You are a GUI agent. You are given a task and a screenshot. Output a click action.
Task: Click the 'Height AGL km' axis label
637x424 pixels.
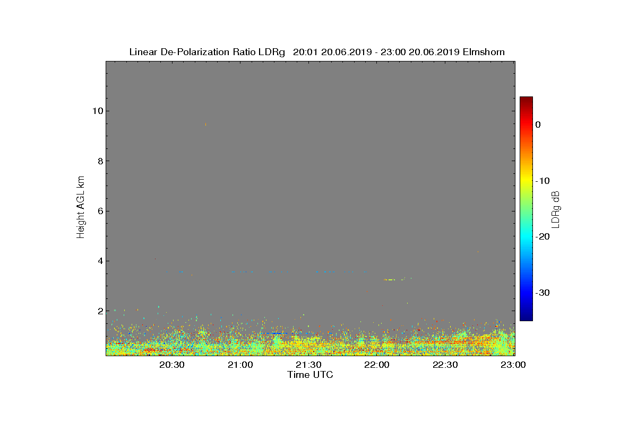point(81,208)
